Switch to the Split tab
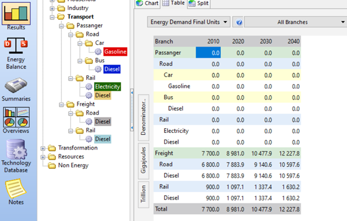347x221 pixels. point(199,3)
